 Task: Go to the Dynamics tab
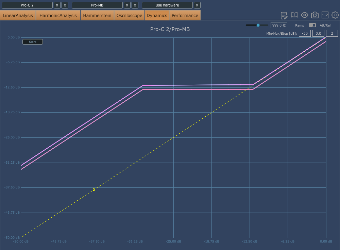coord(157,15)
